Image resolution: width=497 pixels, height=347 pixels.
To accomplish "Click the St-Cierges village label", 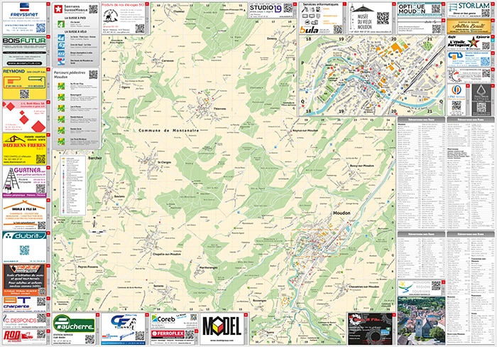I will 164,162.
